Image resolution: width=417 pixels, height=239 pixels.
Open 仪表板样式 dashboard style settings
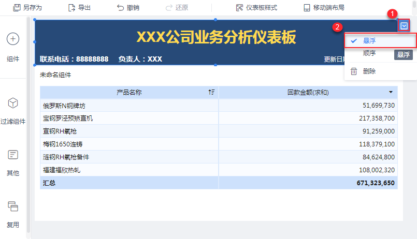[x=256, y=8]
